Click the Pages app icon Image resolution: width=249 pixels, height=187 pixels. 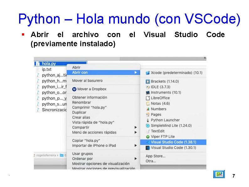coord(148,115)
